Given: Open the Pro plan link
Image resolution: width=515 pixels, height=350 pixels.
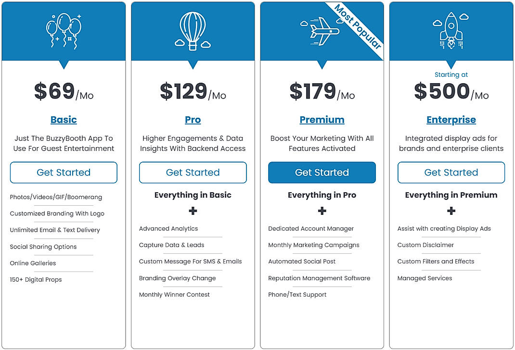Looking at the screenshot, I should pyautogui.click(x=193, y=119).
